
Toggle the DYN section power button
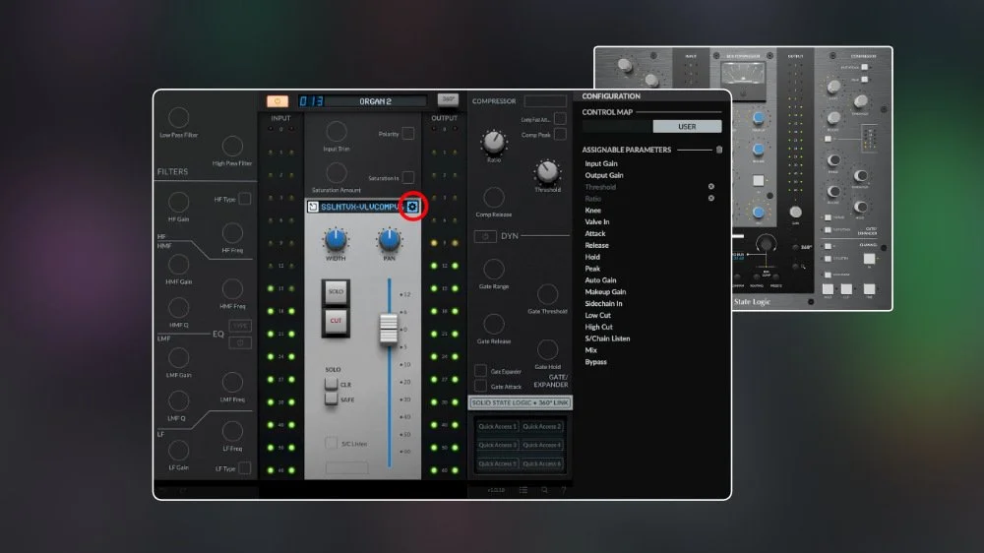(485, 236)
